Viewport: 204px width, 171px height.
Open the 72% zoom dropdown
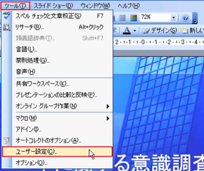174,18
